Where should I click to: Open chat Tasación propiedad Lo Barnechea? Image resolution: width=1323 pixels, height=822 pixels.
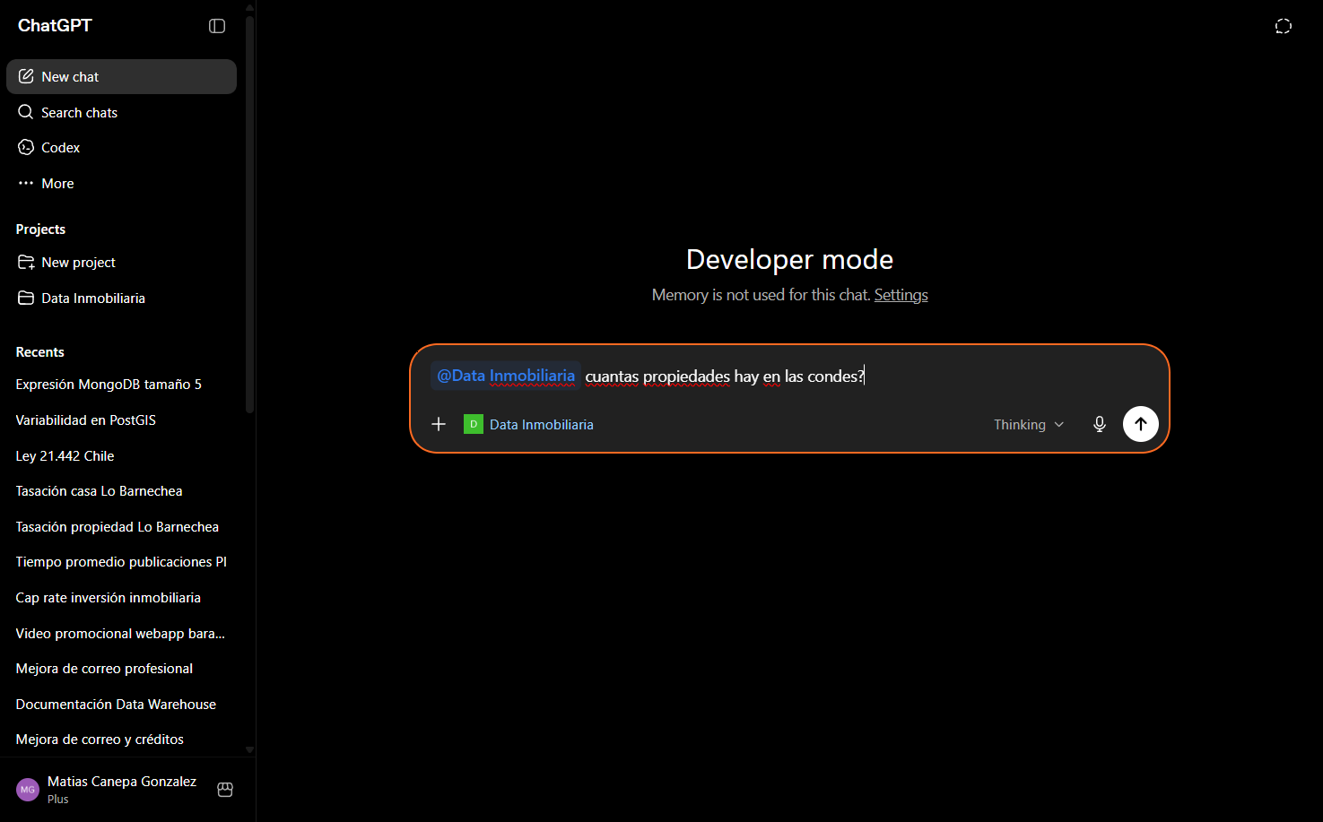pyautogui.click(x=121, y=526)
